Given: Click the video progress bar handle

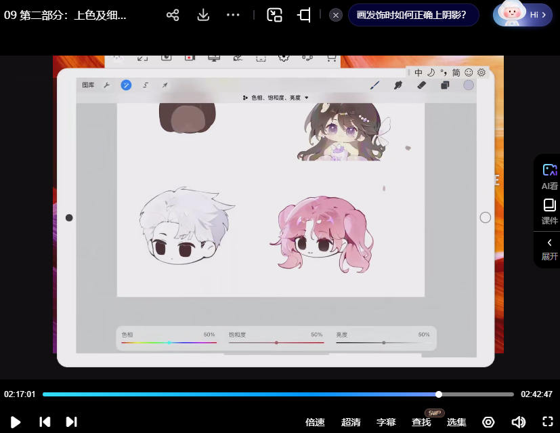Looking at the screenshot, I should [439, 394].
